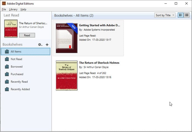
Task: Click the Adobe Digital Editions app icon in title bar
Action: tap(4, 3)
